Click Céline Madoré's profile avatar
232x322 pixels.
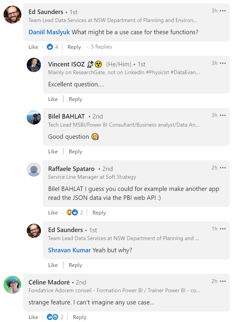12,284
